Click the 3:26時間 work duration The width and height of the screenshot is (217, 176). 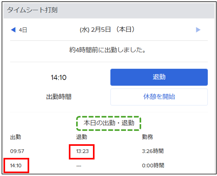[x=153, y=151]
